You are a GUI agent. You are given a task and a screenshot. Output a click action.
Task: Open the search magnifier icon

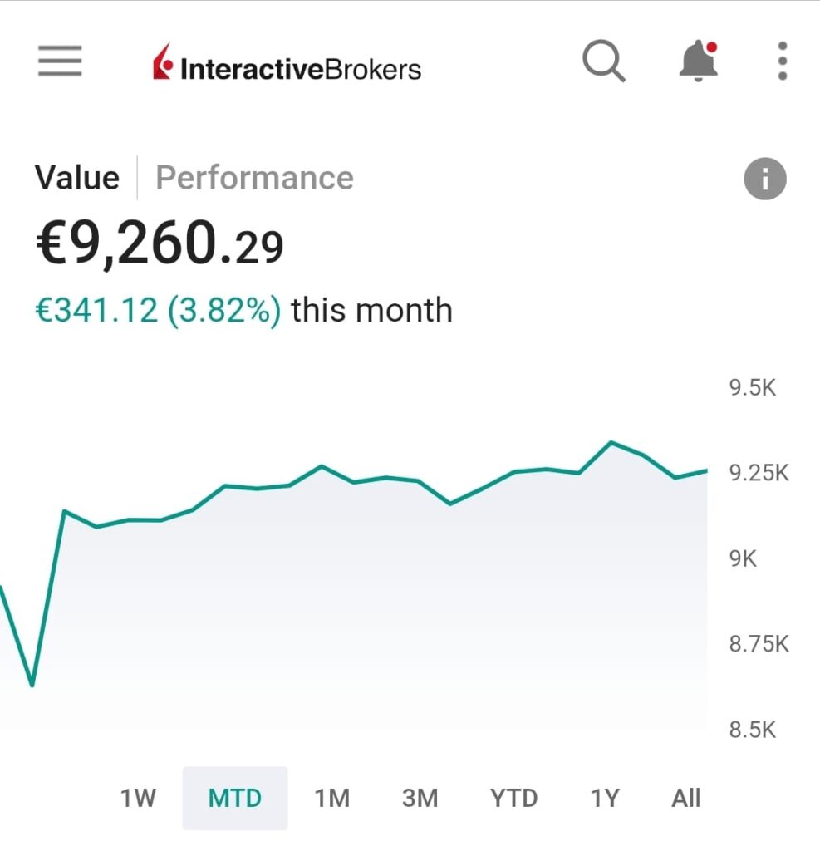click(603, 61)
